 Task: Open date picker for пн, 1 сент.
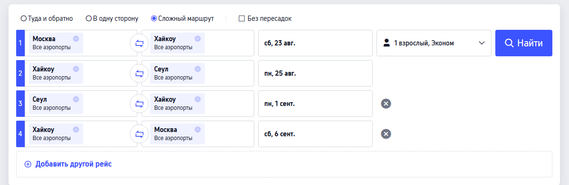[315, 104]
